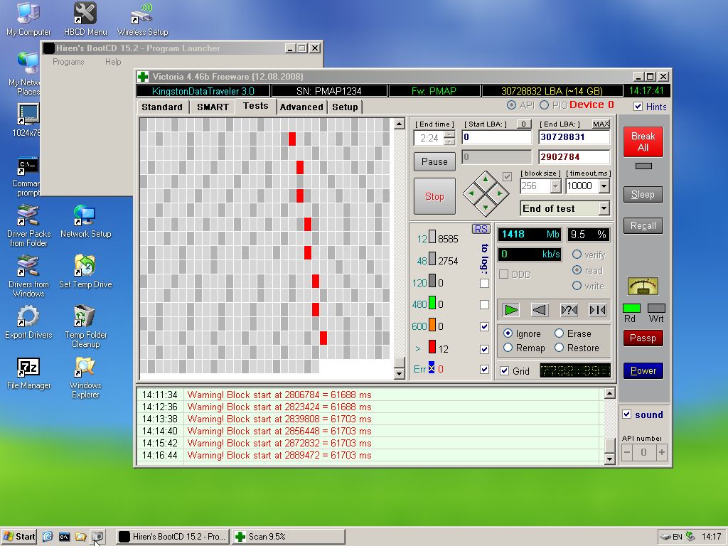
Task: Switch to the Advanced tab
Action: [x=301, y=107]
